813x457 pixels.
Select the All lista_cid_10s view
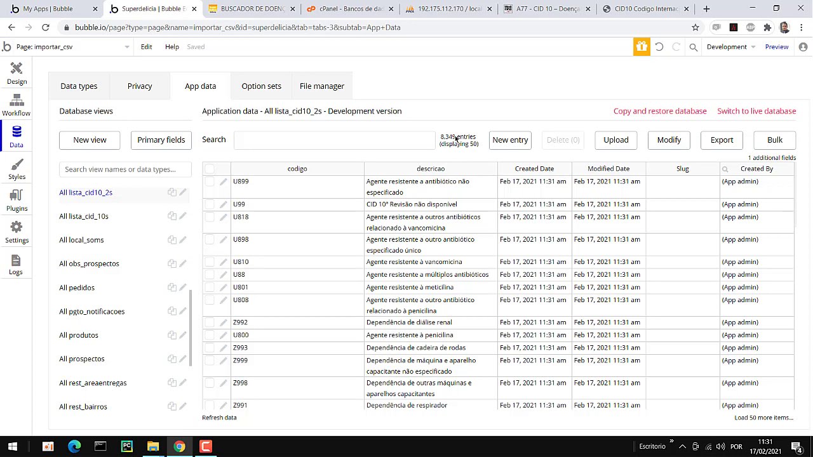click(84, 216)
